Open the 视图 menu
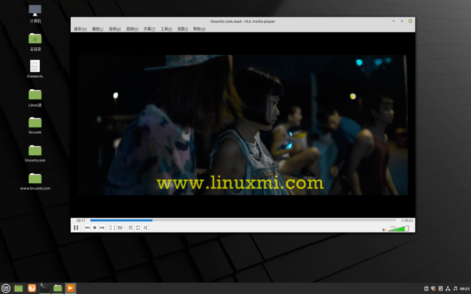Screen dimensions: 471x294 pos(182,29)
